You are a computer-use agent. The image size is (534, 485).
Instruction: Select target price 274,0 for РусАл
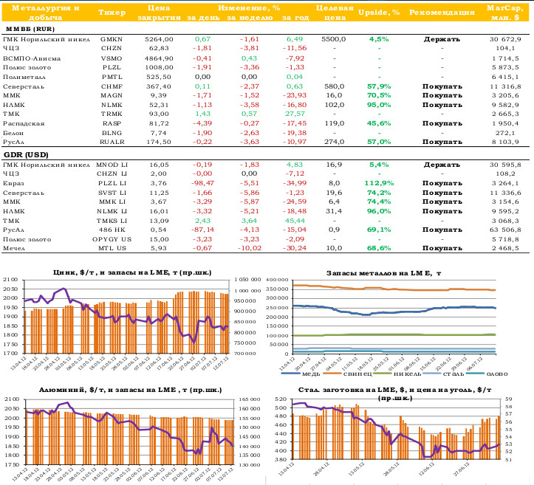tap(334, 142)
